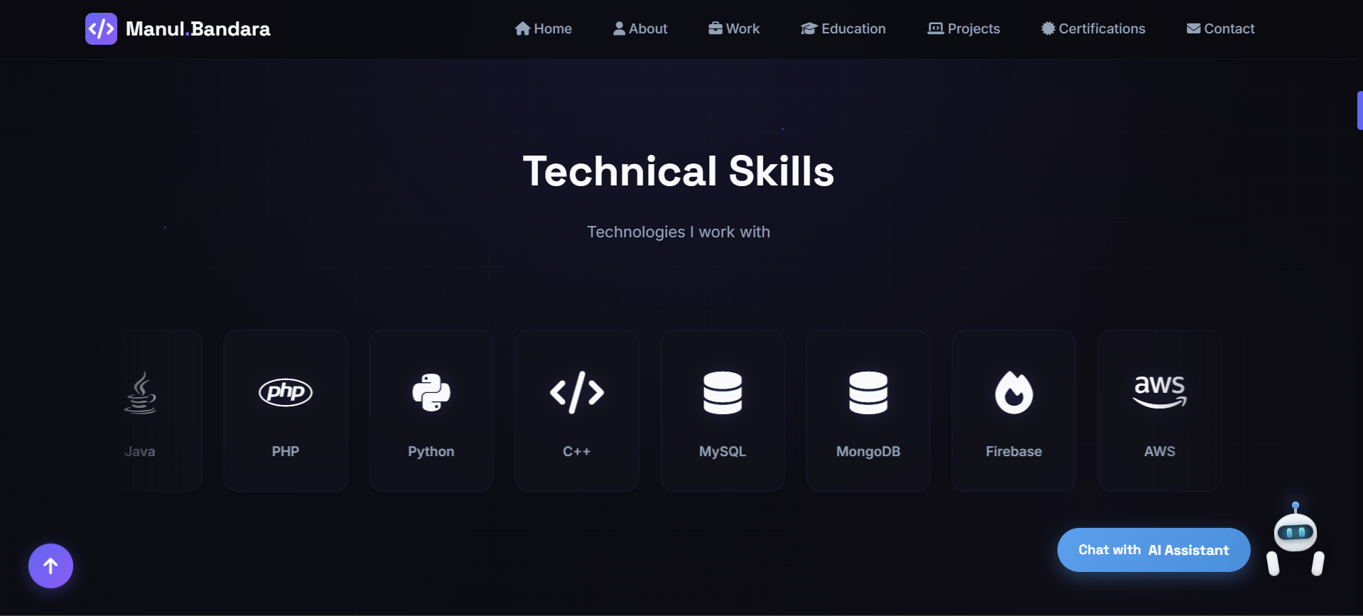This screenshot has width=1363, height=616.
Task: Go to the Home nav link
Action: 543,28
